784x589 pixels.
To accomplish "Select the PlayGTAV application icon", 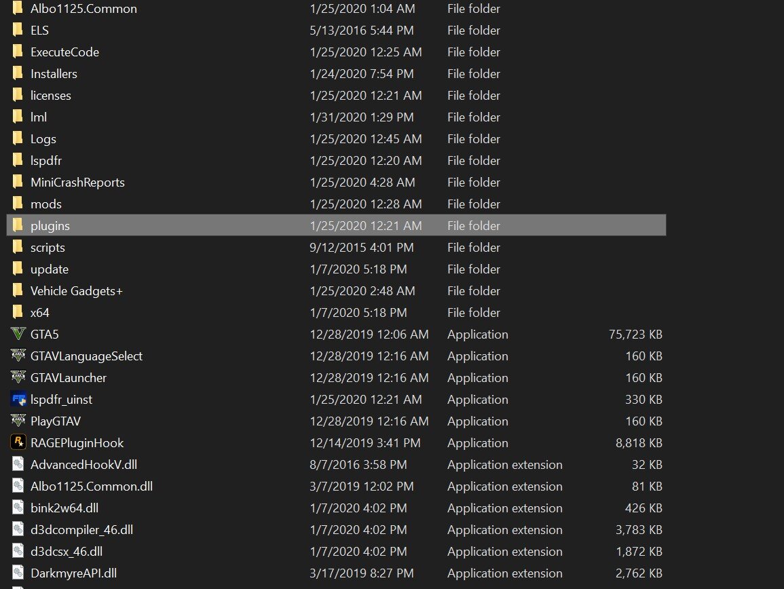I will [18, 421].
